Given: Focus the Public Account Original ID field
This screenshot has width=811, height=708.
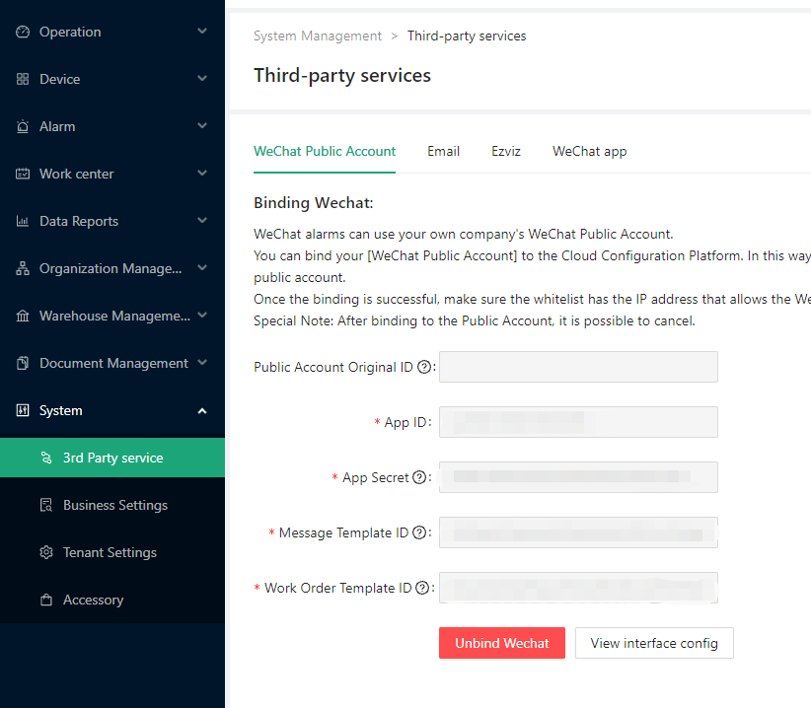Looking at the screenshot, I should tap(578, 367).
